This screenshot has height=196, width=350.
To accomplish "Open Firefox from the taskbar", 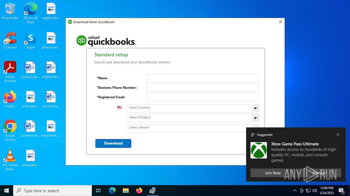I will [x=139, y=191].
